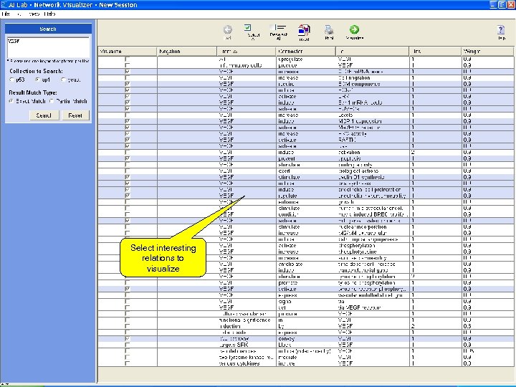Click the Weight column header
Viewport: 516px width, 387px height.
487,52
